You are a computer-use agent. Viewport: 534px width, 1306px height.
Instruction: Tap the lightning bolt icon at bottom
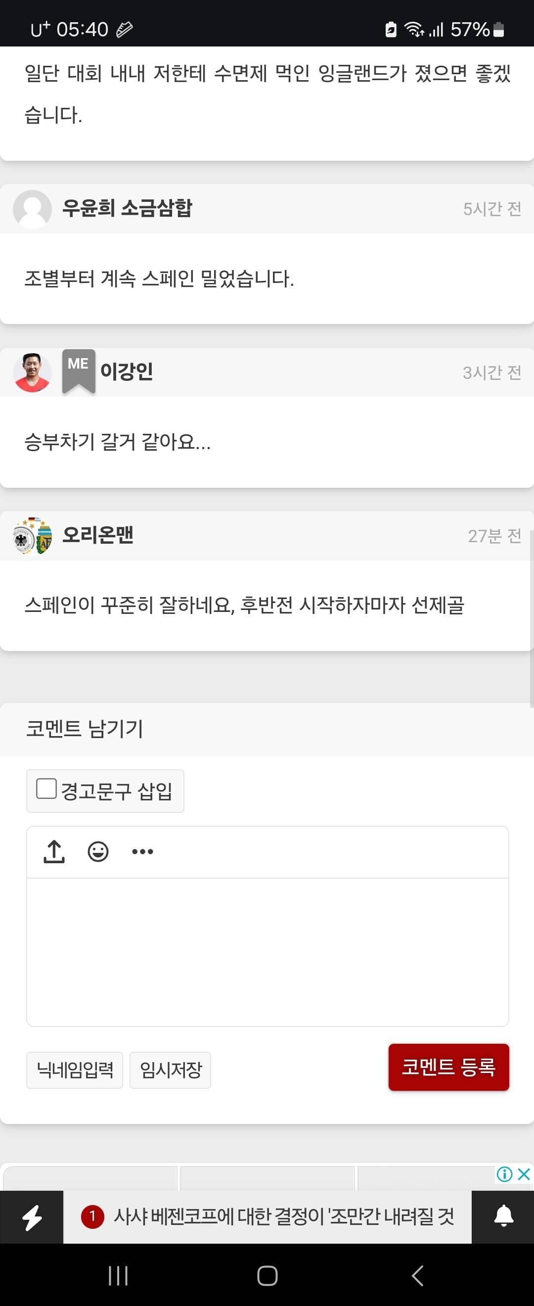tap(32, 1217)
